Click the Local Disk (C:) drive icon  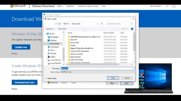pos(49,60)
